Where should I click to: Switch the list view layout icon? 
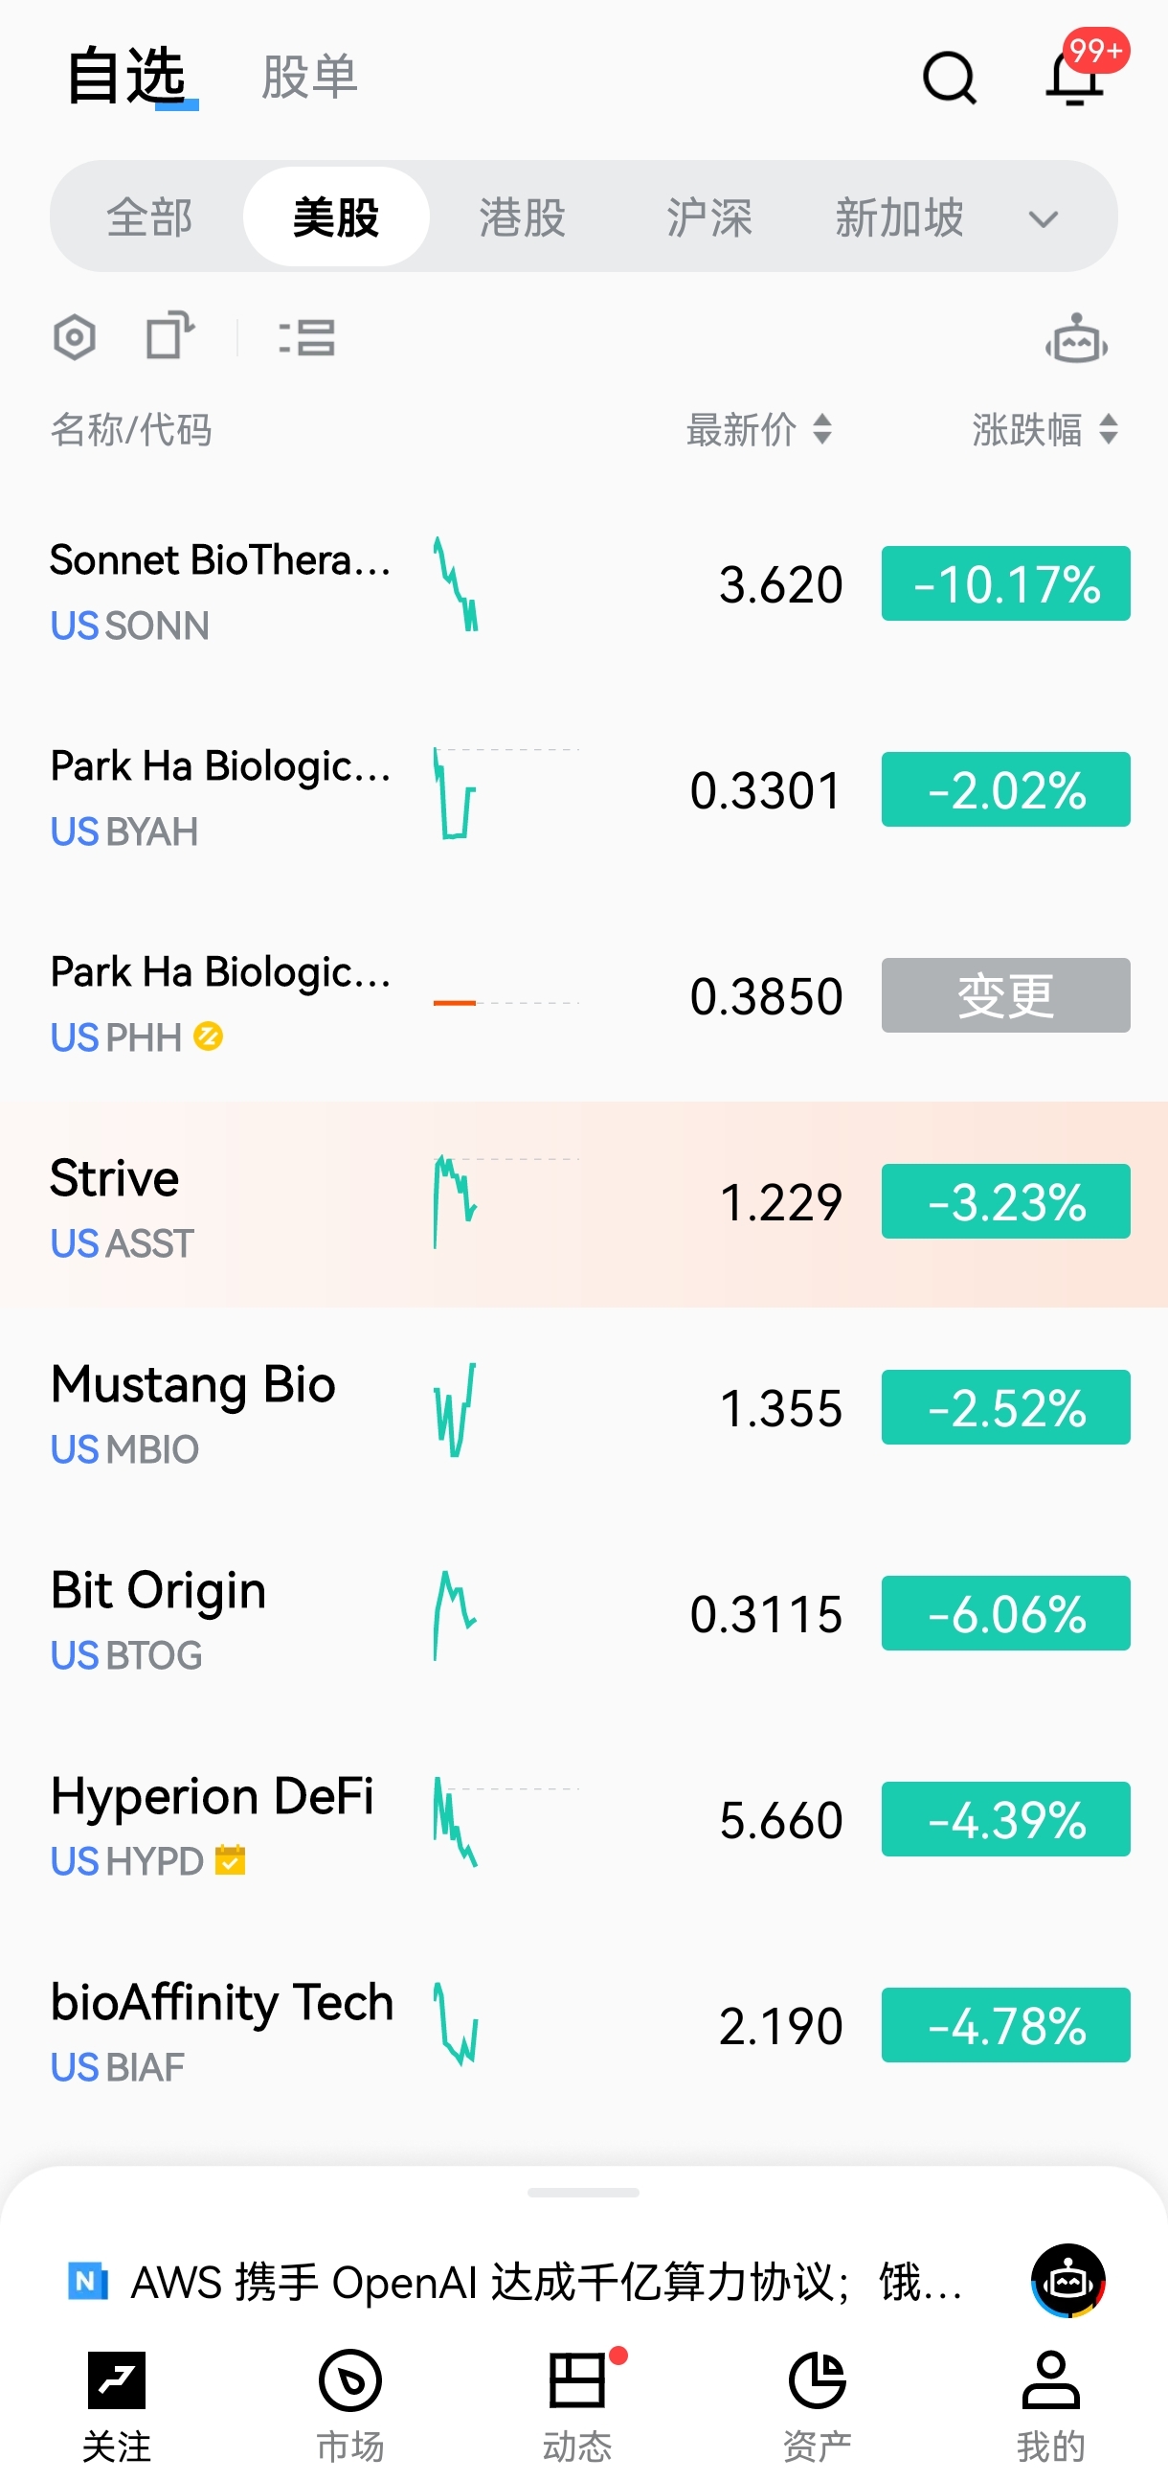coord(307,338)
